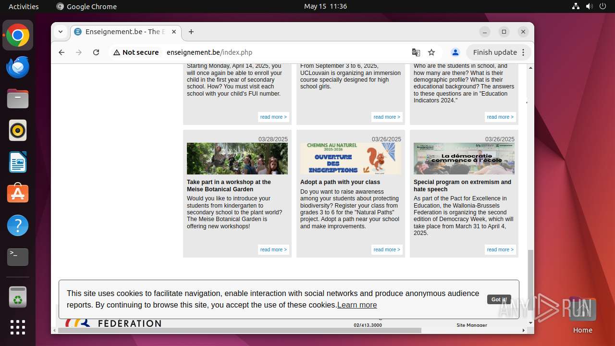Click the scrollbar up arrow
Screen dimensions: 615x346
tap(530, 68)
